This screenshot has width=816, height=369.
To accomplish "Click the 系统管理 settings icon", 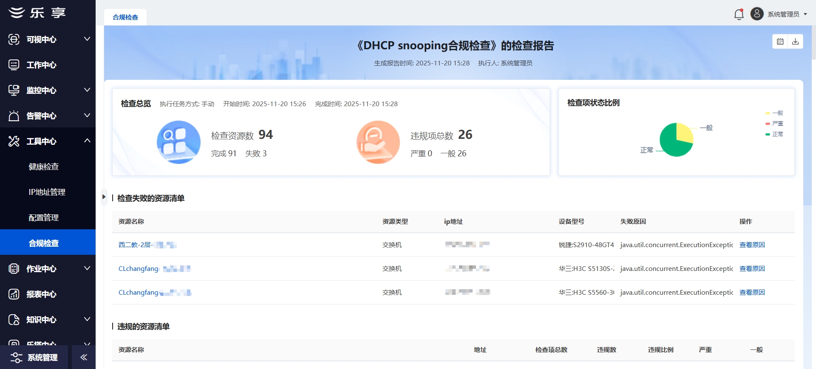I will pos(16,358).
